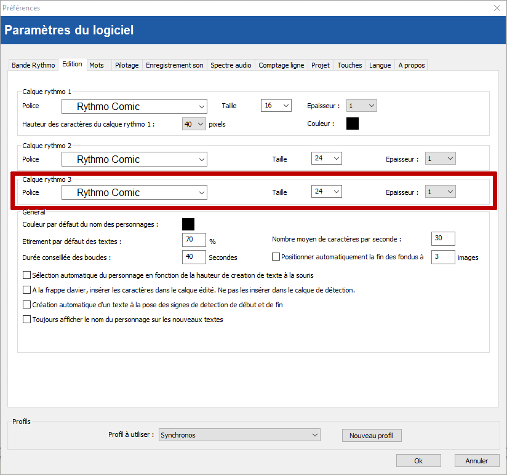The height and width of the screenshot is (475, 507).
Task: Select the Enregistrement son tab
Action: tap(174, 65)
